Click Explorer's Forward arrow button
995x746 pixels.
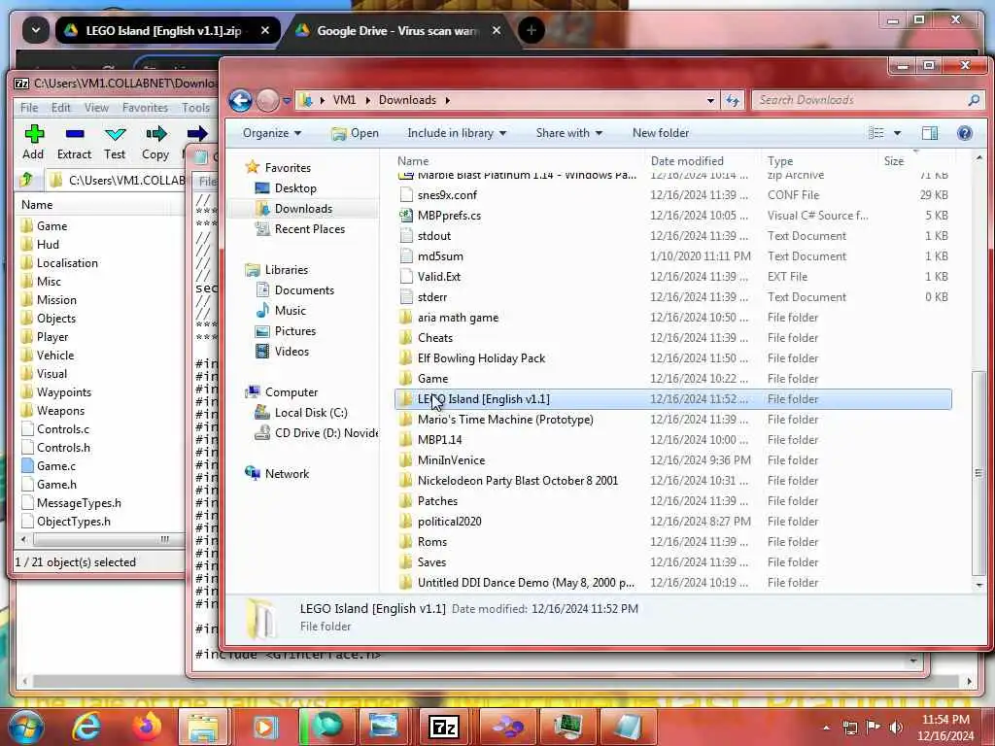click(268, 100)
